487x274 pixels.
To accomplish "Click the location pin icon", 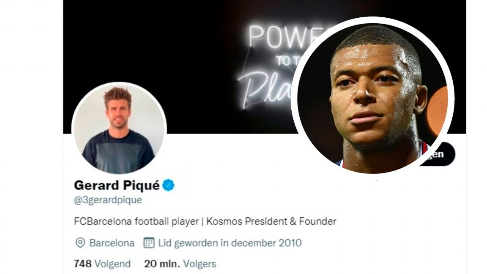I will pos(80,243).
